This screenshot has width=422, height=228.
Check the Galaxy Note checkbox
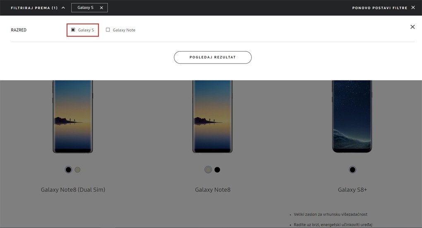pyautogui.click(x=108, y=30)
